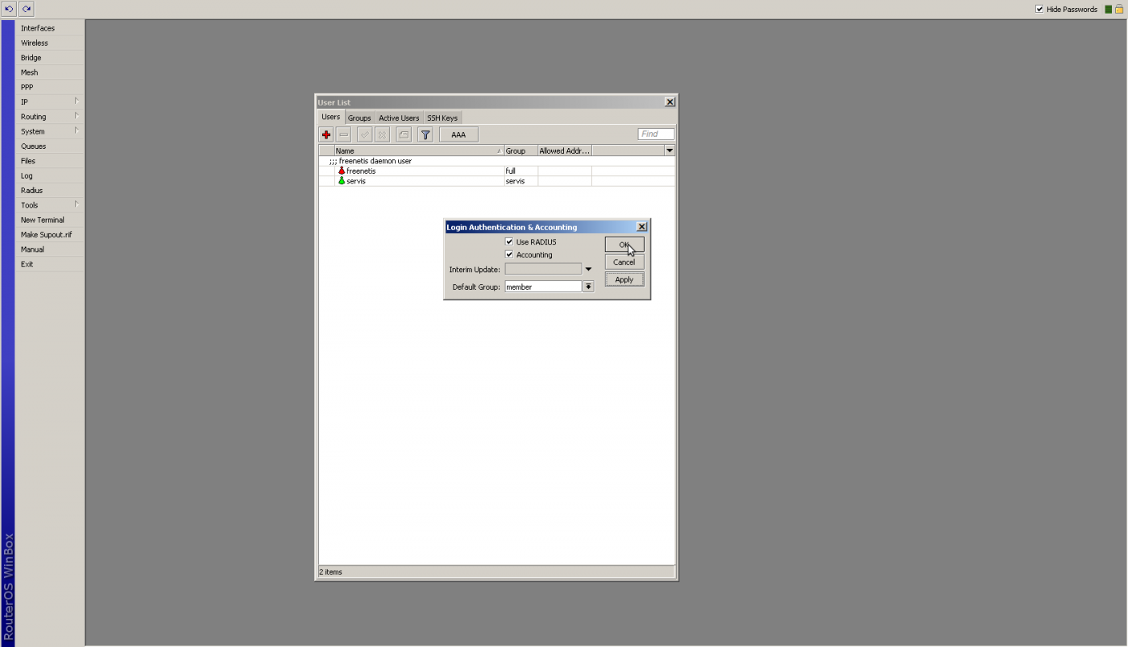Open the column selector dropdown in User List
The width and height of the screenshot is (1128, 647).
669,150
